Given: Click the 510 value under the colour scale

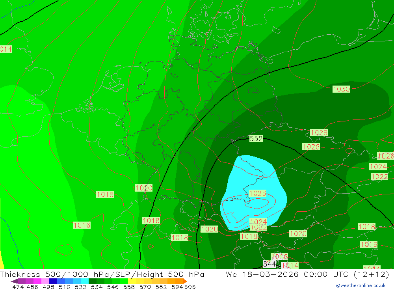Looking at the screenshot, I should click(64, 287).
